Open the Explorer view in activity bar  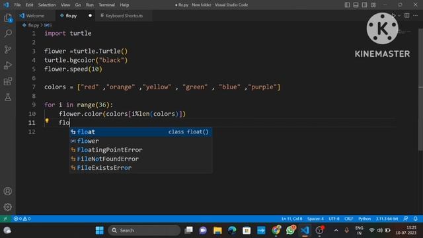(x=8, y=18)
